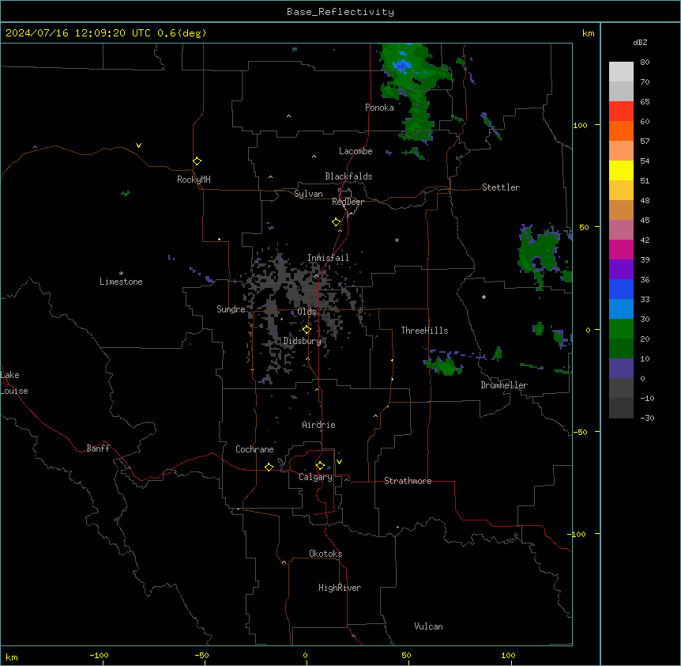Click the RockyMH label
This screenshot has height=666, width=681.
[x=194, y=180]
